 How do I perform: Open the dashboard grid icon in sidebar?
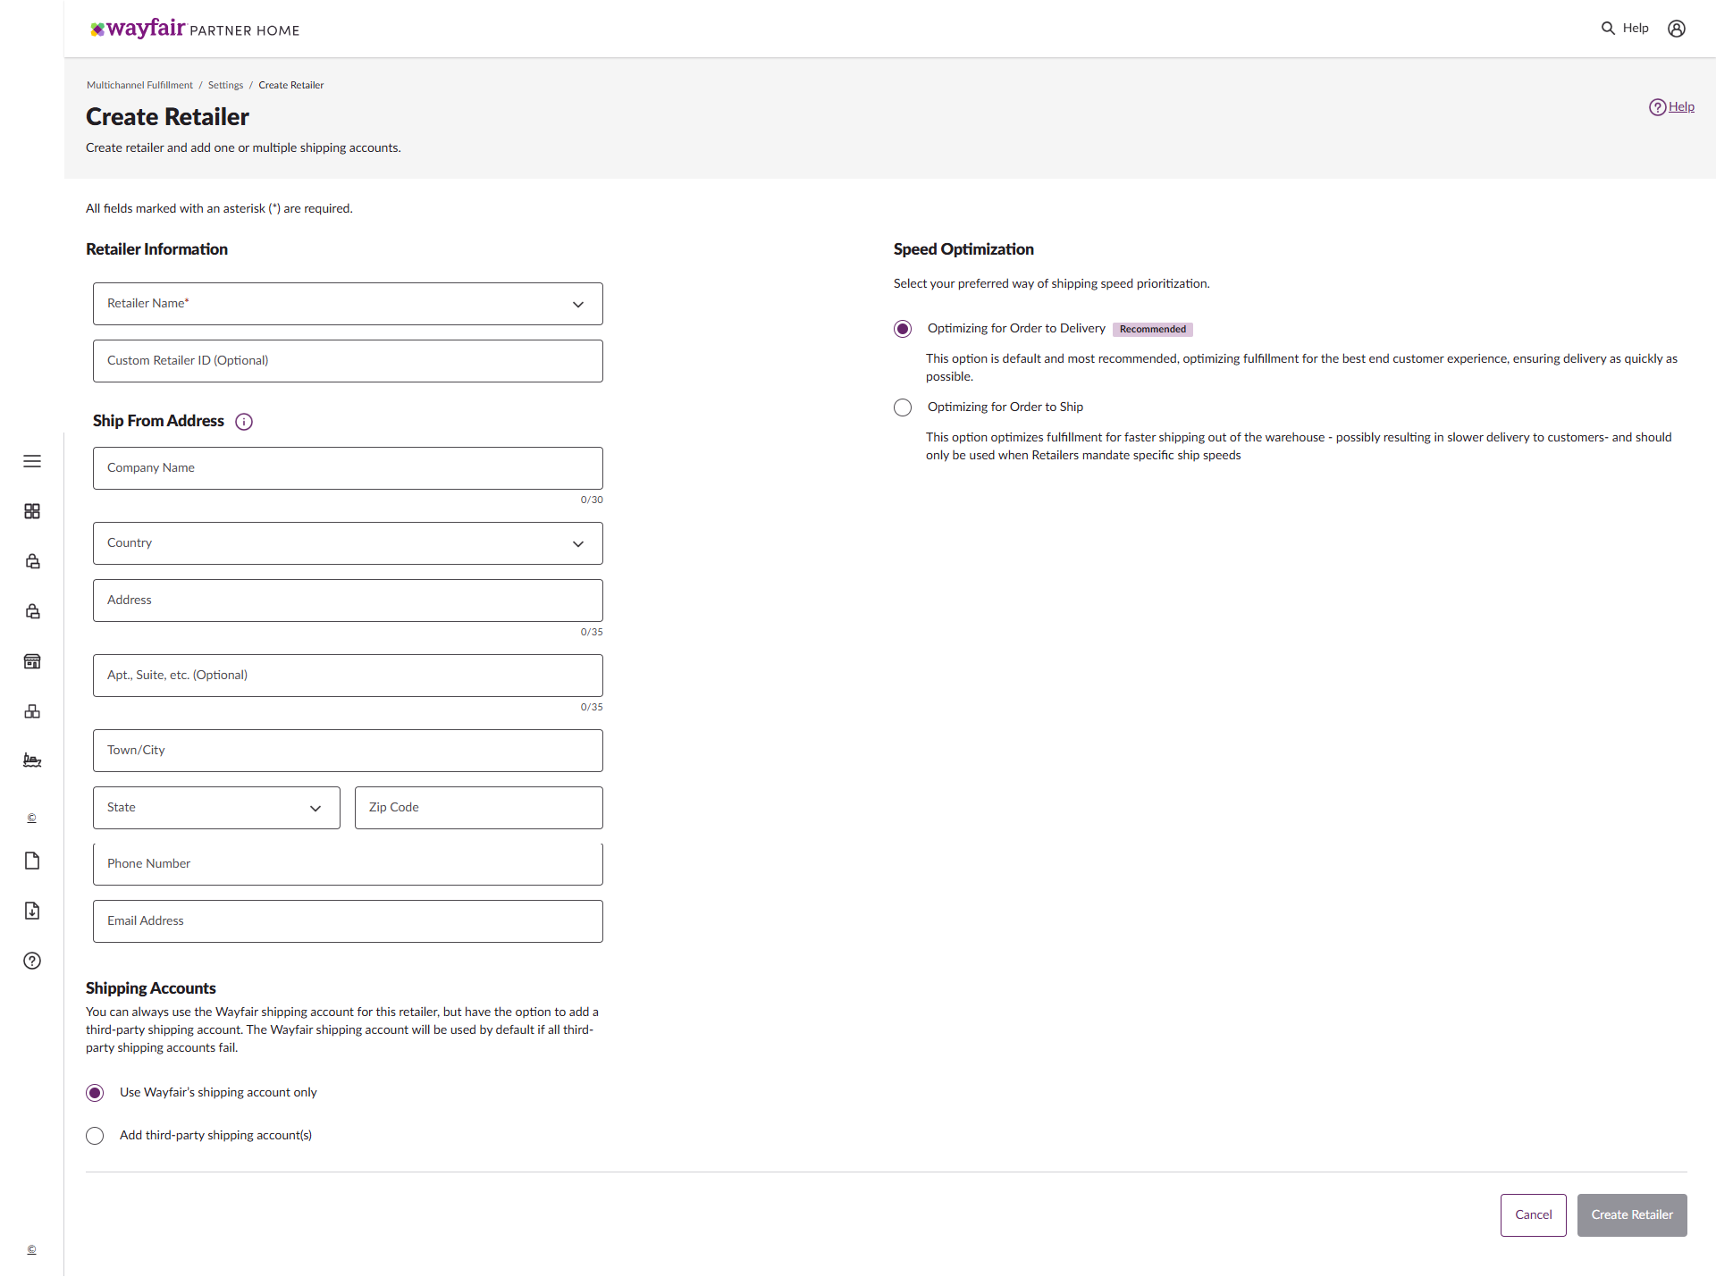[x=32, y=511]
